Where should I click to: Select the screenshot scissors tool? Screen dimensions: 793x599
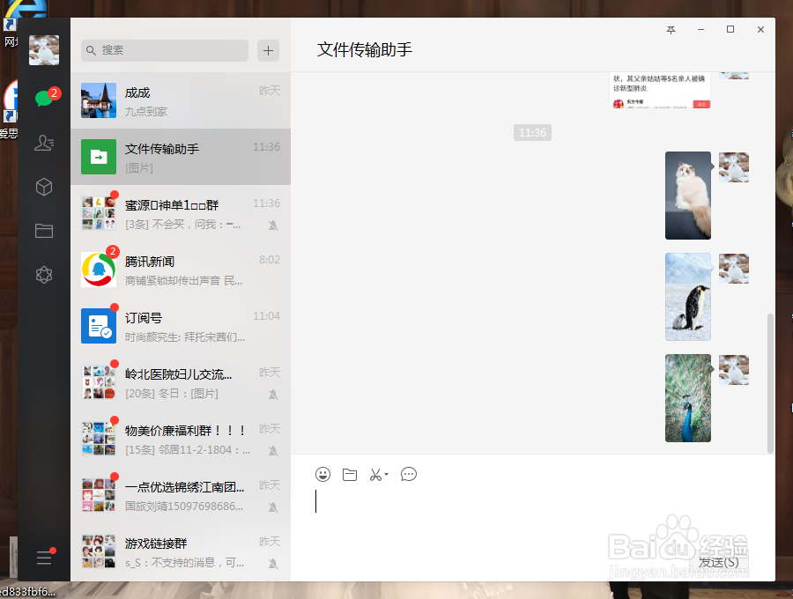coord(377,474)
